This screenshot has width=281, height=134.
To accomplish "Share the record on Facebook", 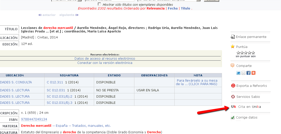I will (x=248, y=73).
